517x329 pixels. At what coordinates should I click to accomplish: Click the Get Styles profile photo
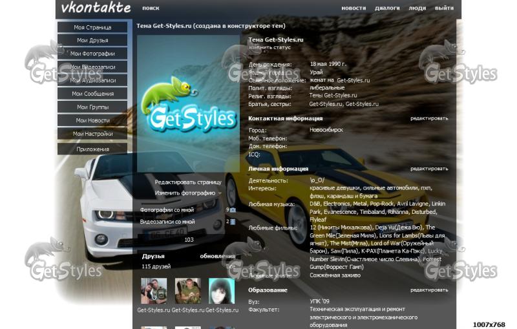[188, 103]
